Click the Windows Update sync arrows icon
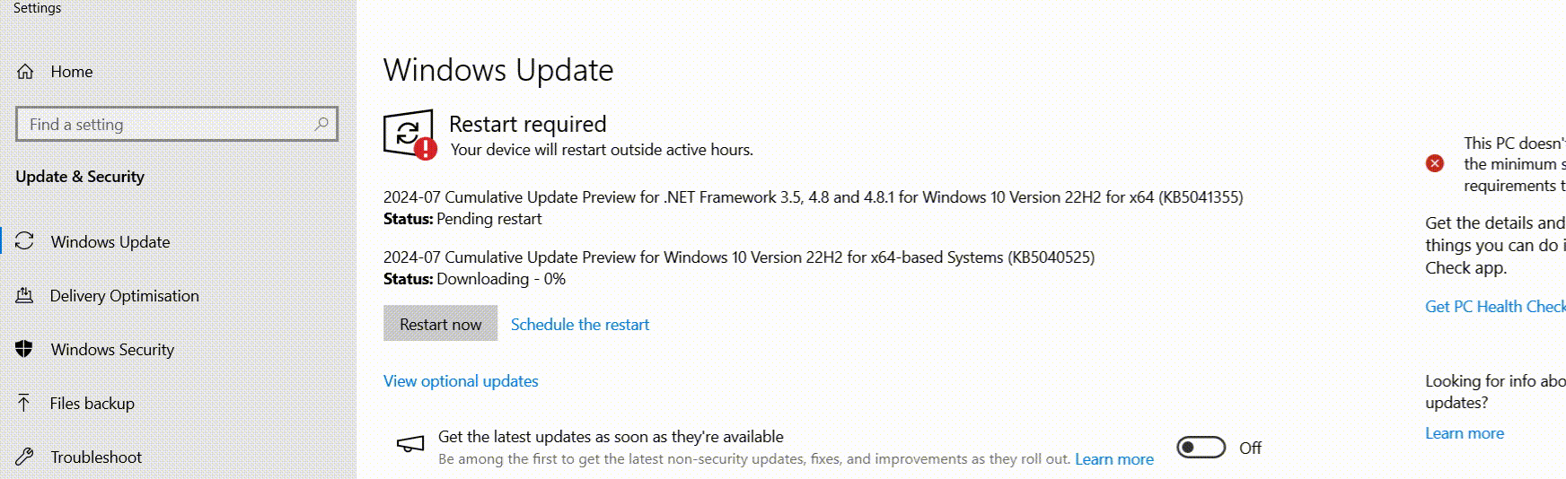 pyautogui.click(x=24, y=241)
